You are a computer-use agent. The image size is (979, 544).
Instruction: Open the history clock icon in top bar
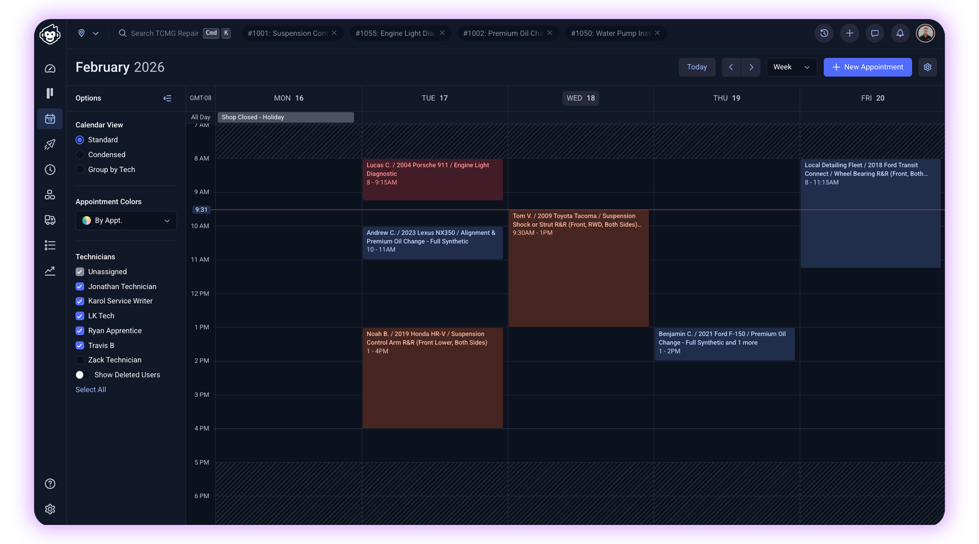(824, 33)
